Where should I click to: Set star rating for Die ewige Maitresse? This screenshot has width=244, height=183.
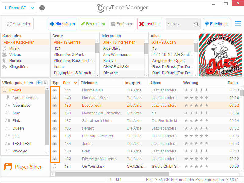coord(196,159)
